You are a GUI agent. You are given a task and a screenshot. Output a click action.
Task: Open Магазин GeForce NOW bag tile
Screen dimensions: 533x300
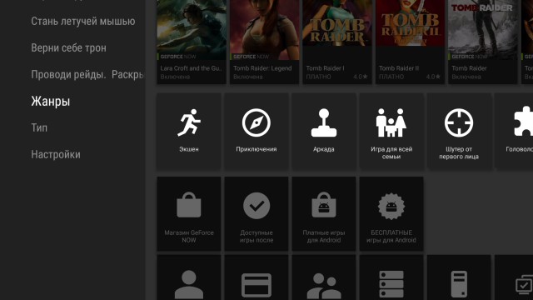point(189,213)
